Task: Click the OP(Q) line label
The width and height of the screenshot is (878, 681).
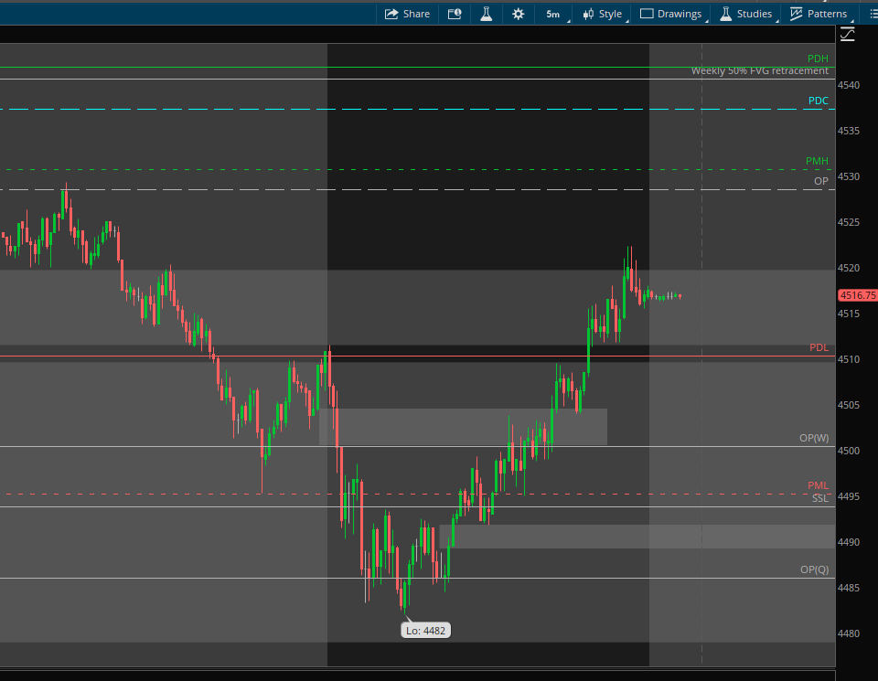Action: click(814, 569)
